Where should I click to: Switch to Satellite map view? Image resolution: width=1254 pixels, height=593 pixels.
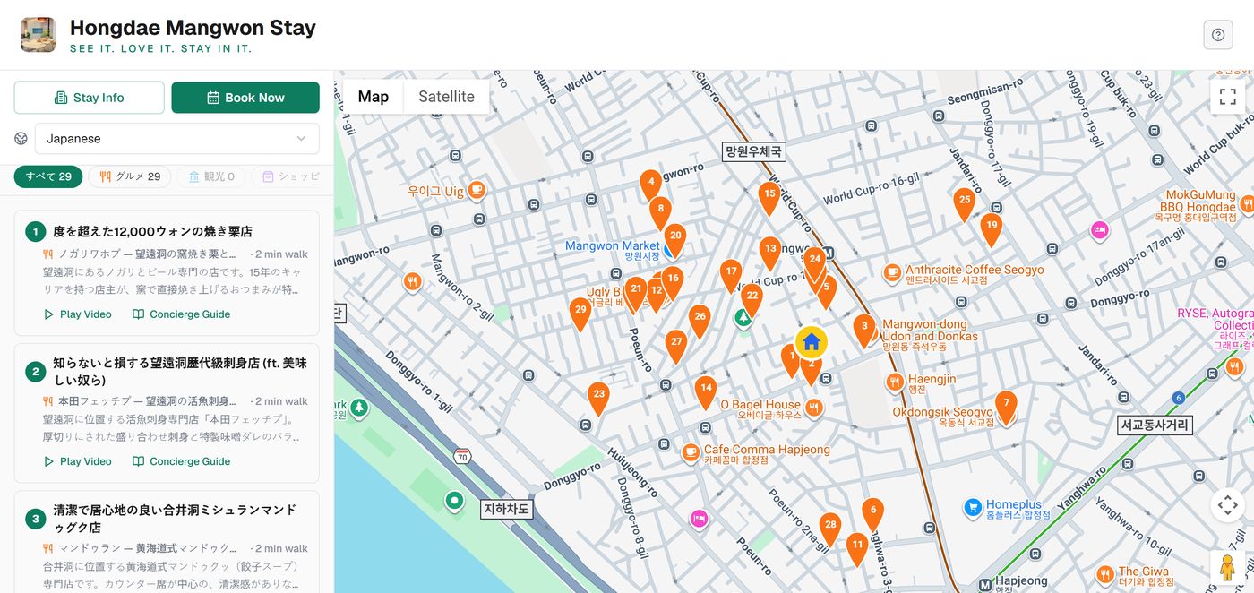pos(446,97)
